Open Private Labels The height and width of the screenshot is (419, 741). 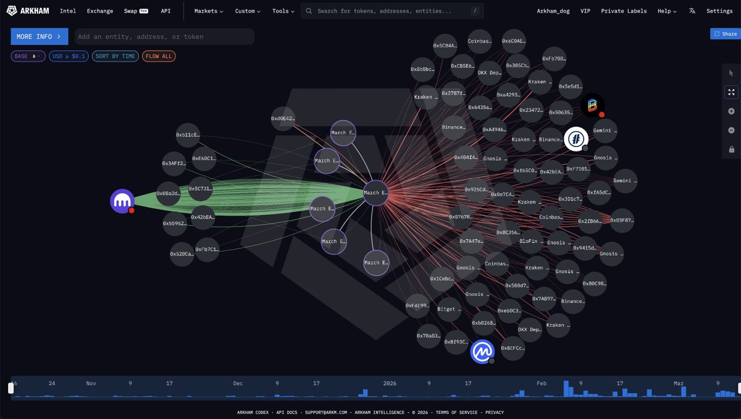pyautogui.click(x=624, y=11)
